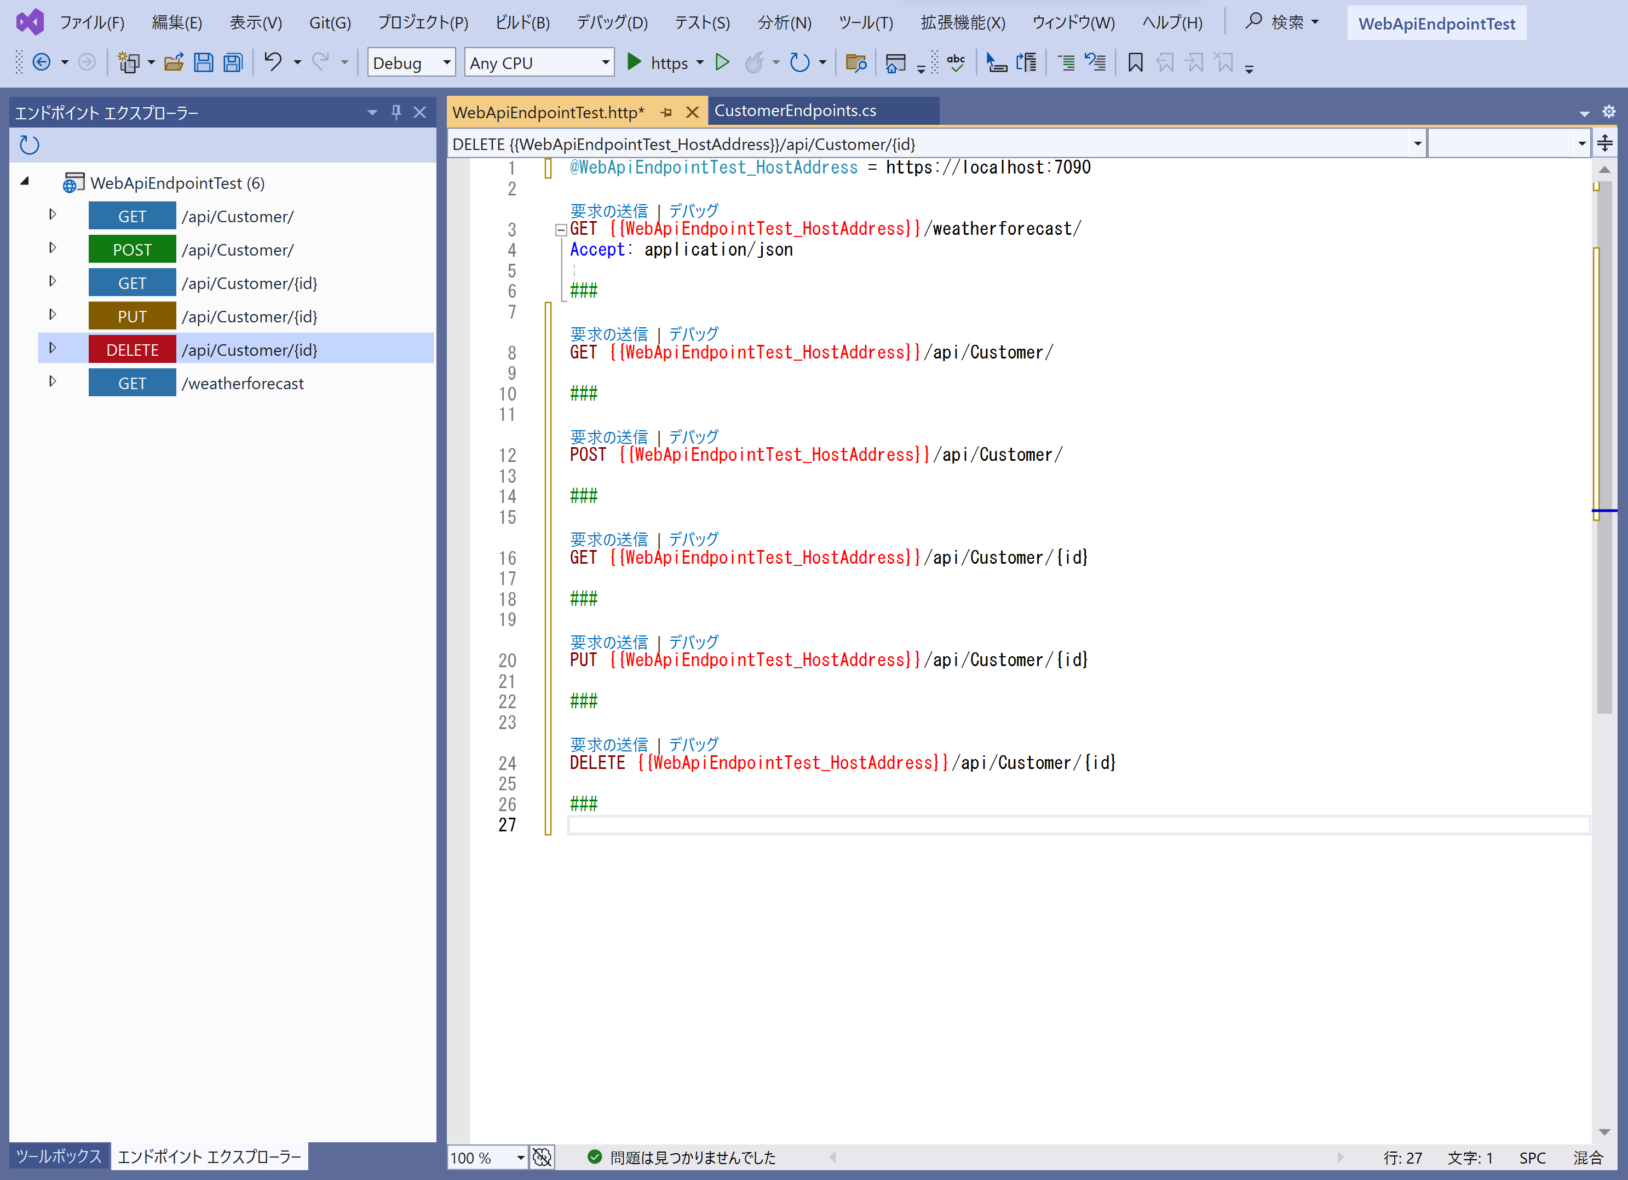Click the split editor icon

click(x=1605, y=143)
